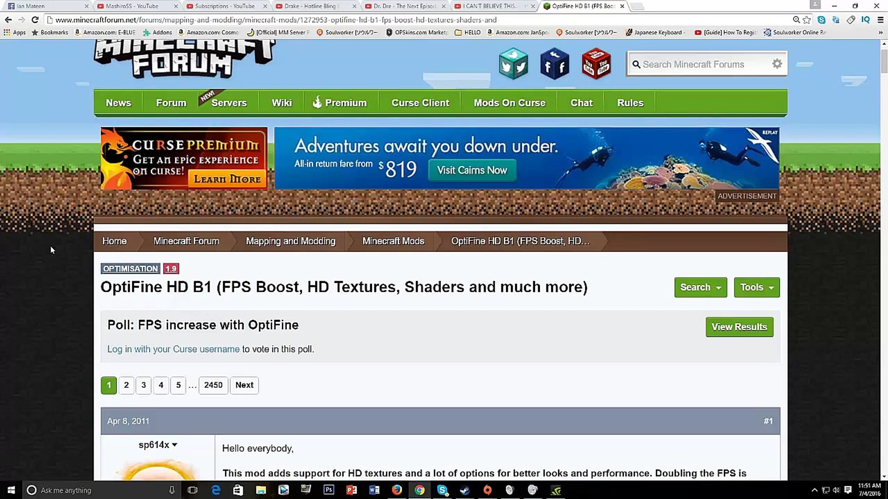Open Mods On Curse menu item

(509, 103)
